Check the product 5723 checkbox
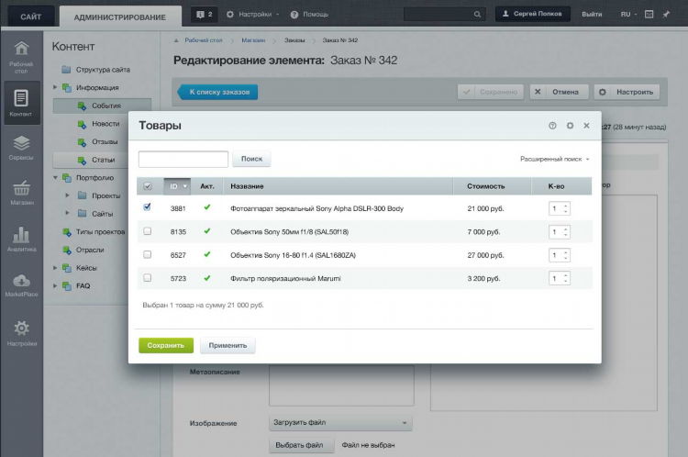 click(x=148, y=277)
